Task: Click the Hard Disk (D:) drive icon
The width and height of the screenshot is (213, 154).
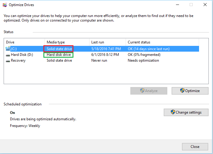Action: pyautogui.click(x=8, y=55)
